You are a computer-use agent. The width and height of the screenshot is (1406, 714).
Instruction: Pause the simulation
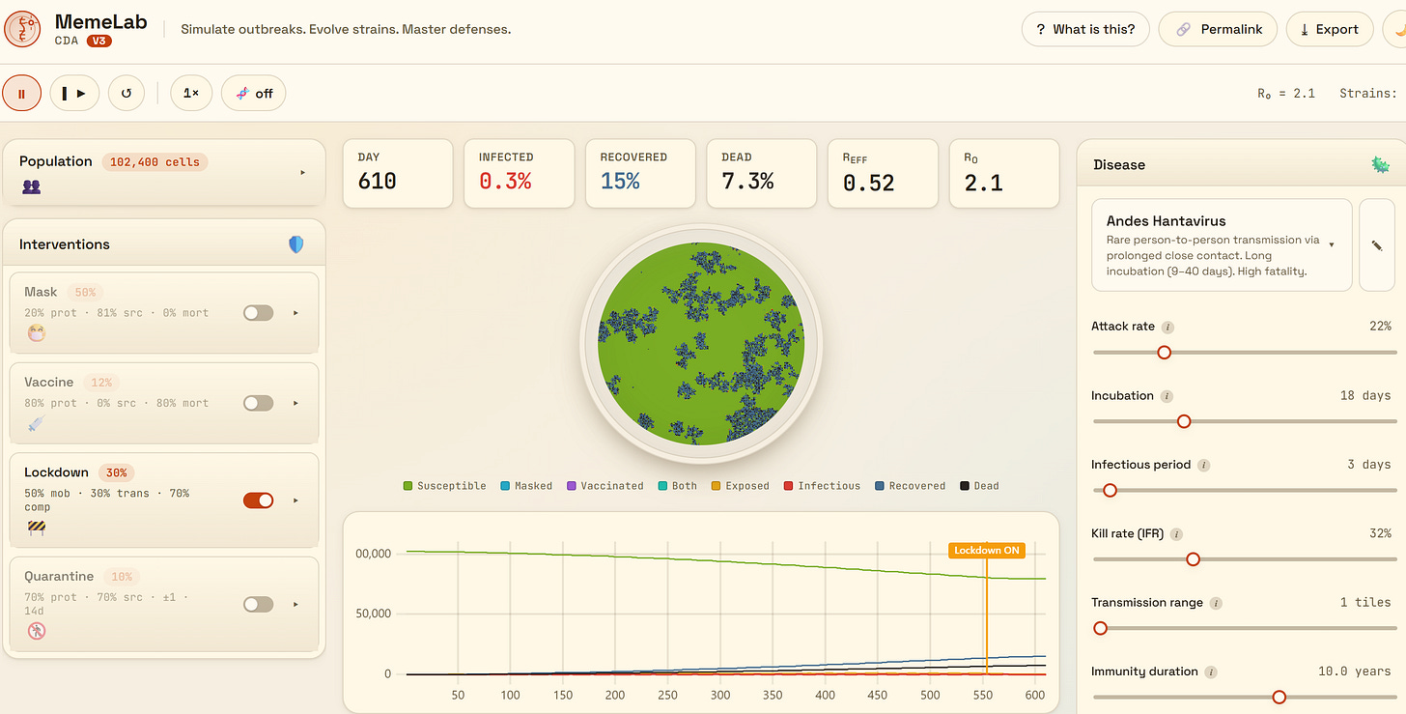[21, 94]
